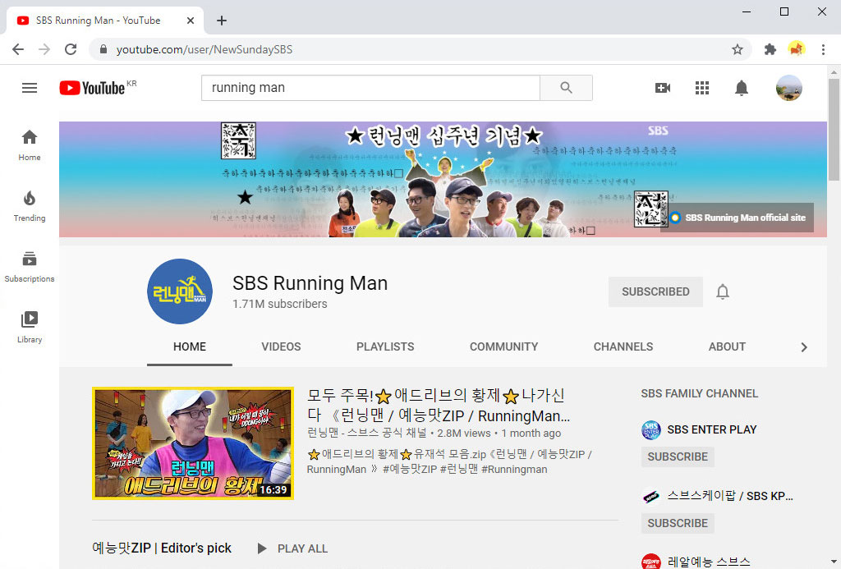Open Library in the left sidebar
The height and width of the screenshot is (569, 841).
point(30,327)
